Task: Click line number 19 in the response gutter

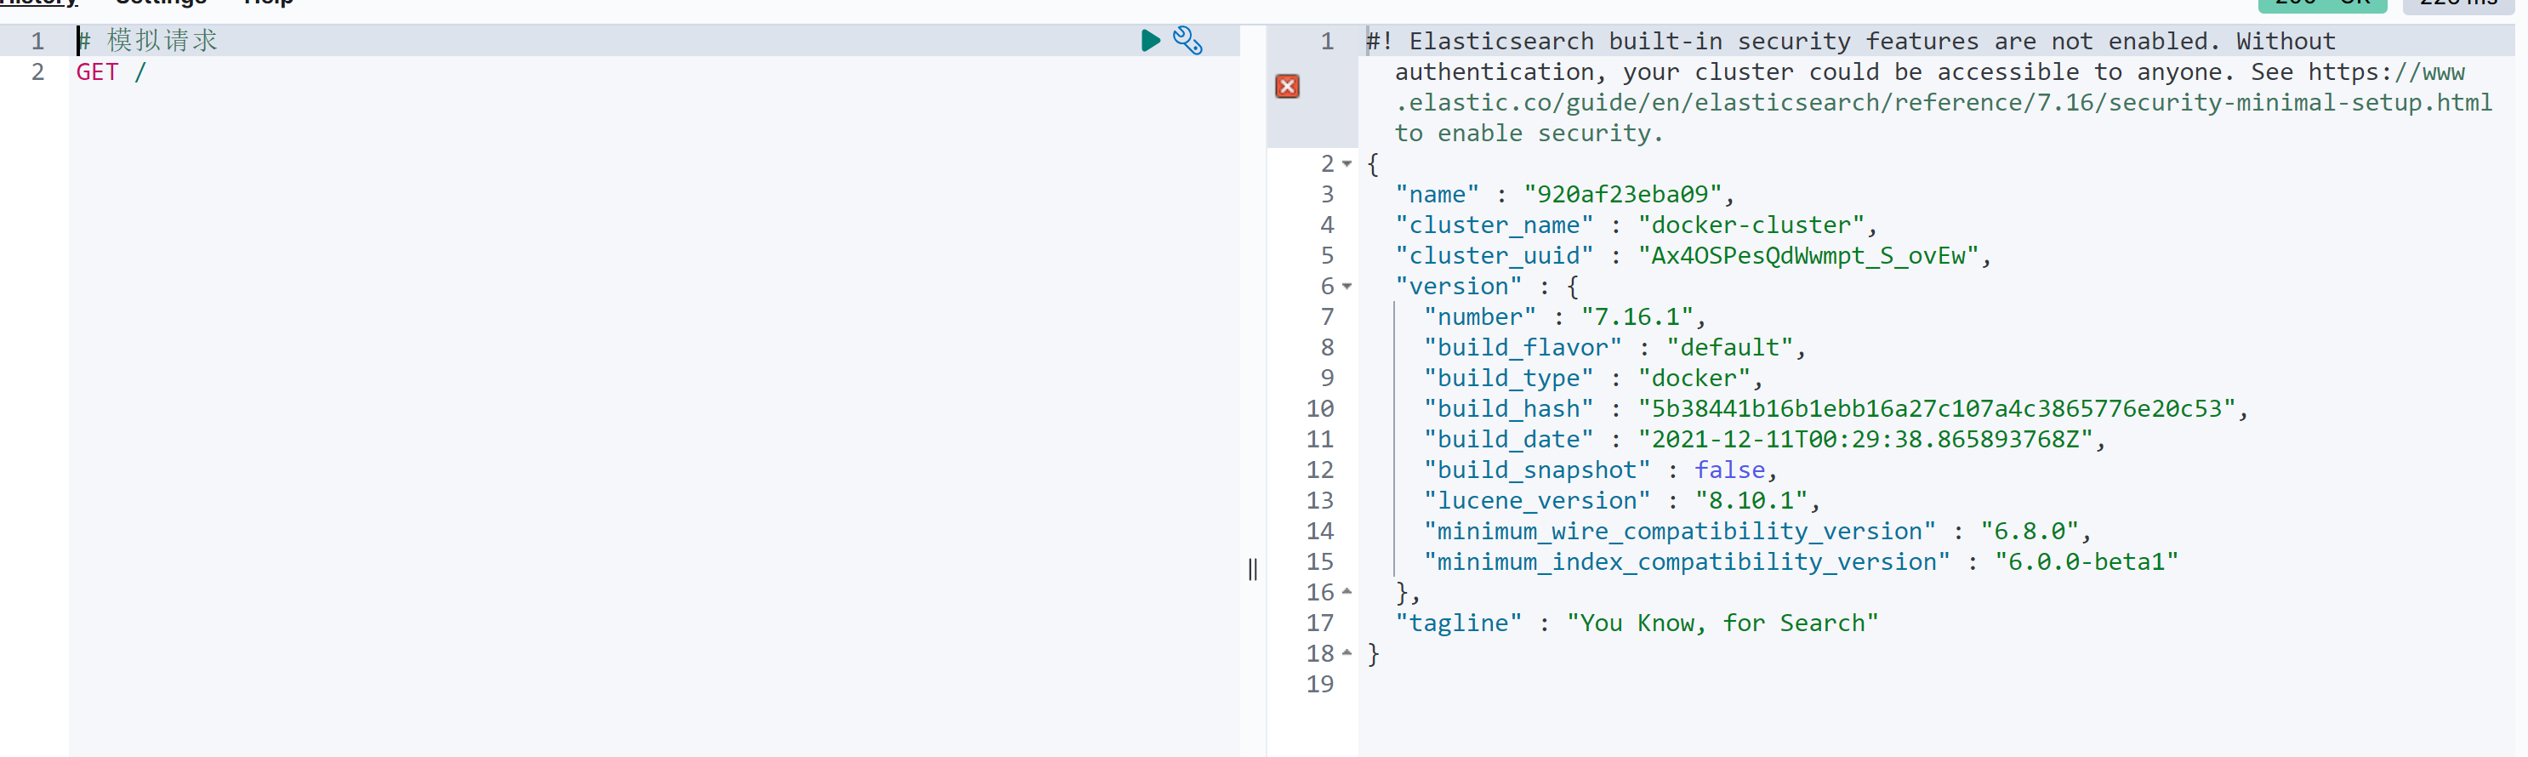Action: tap(1319, 685)
